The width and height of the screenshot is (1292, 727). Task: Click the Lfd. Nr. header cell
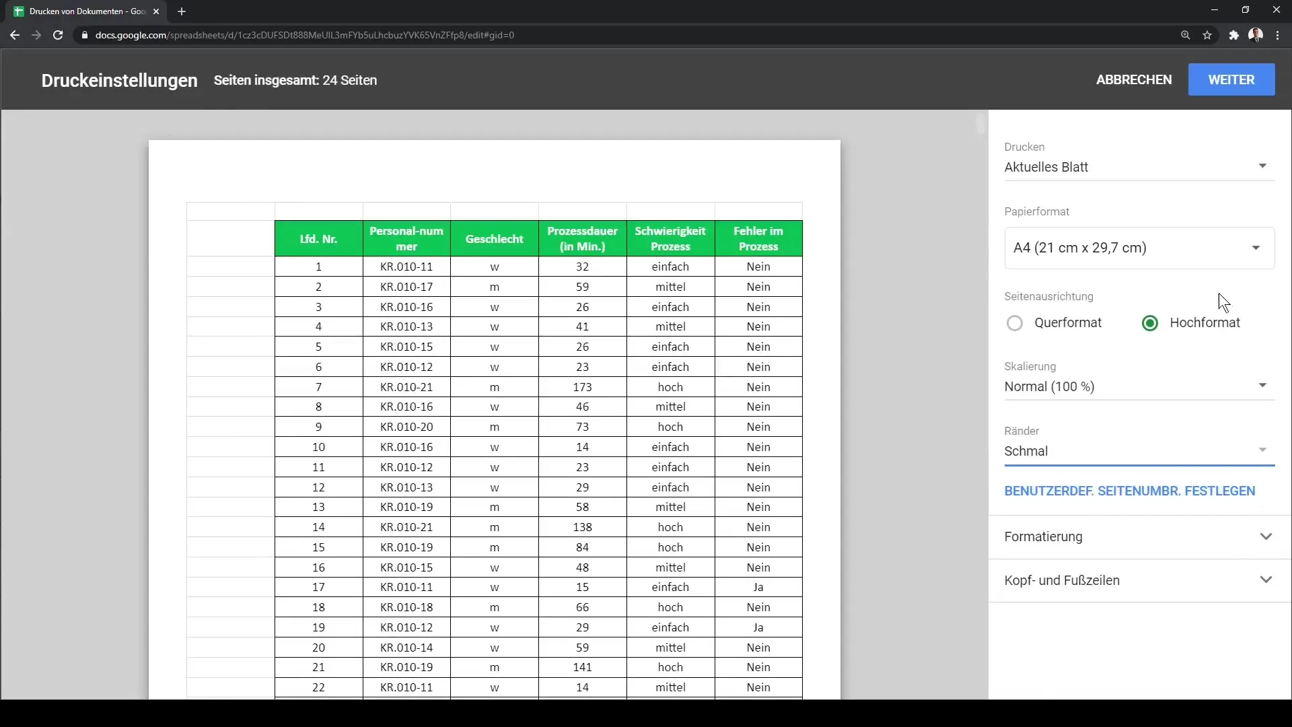point(318,238)
